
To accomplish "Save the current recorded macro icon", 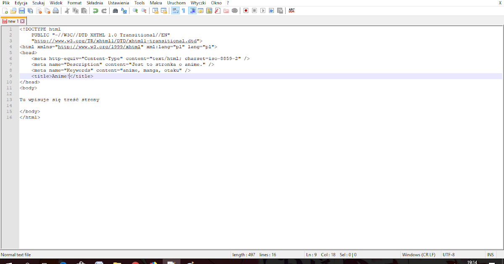I will point(280,10).
